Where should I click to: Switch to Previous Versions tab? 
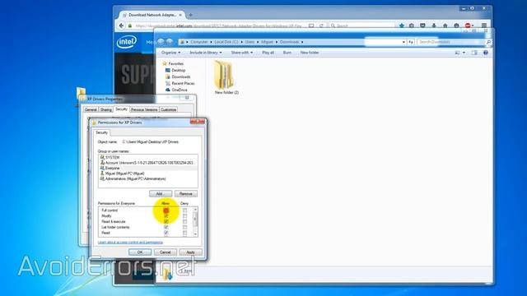click(x=144, y=109)
